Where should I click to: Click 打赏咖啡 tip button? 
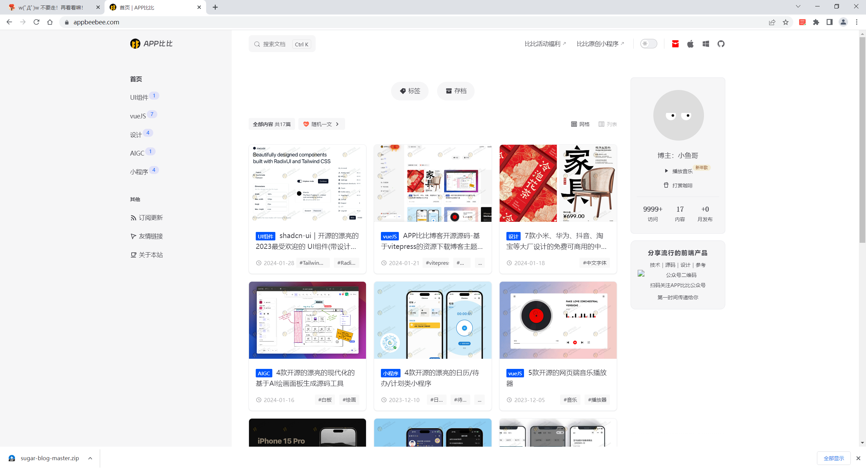pos(678,185)
